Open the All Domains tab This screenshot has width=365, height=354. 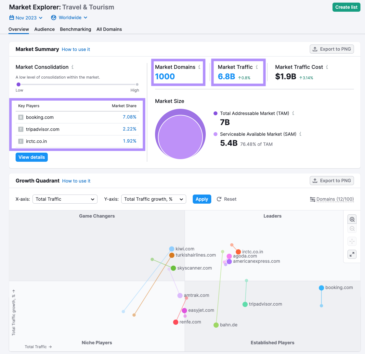pos(109,29)
